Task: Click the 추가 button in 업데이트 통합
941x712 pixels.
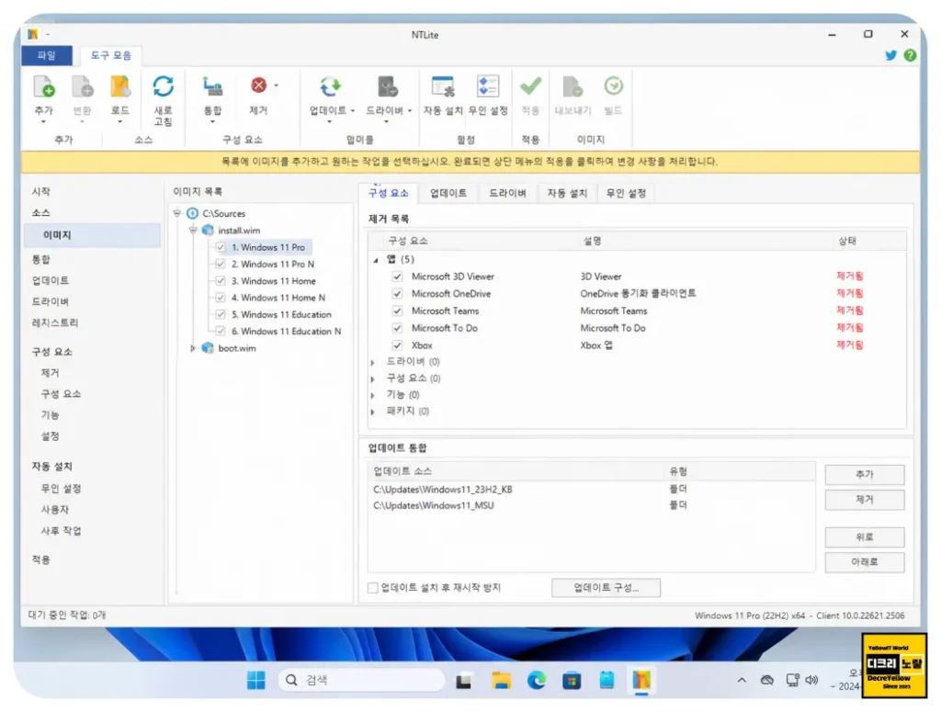Action: pyautogui.click(x=864, y=474)
